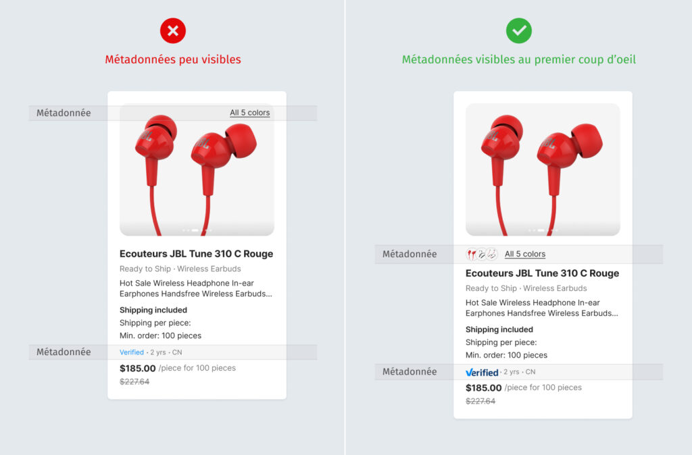The height and width of the screenshot is (455, 692).
Task: Click 'Métadonnées visibles au premier coup d'oeil' heading
Action: (x=518, y=59)
